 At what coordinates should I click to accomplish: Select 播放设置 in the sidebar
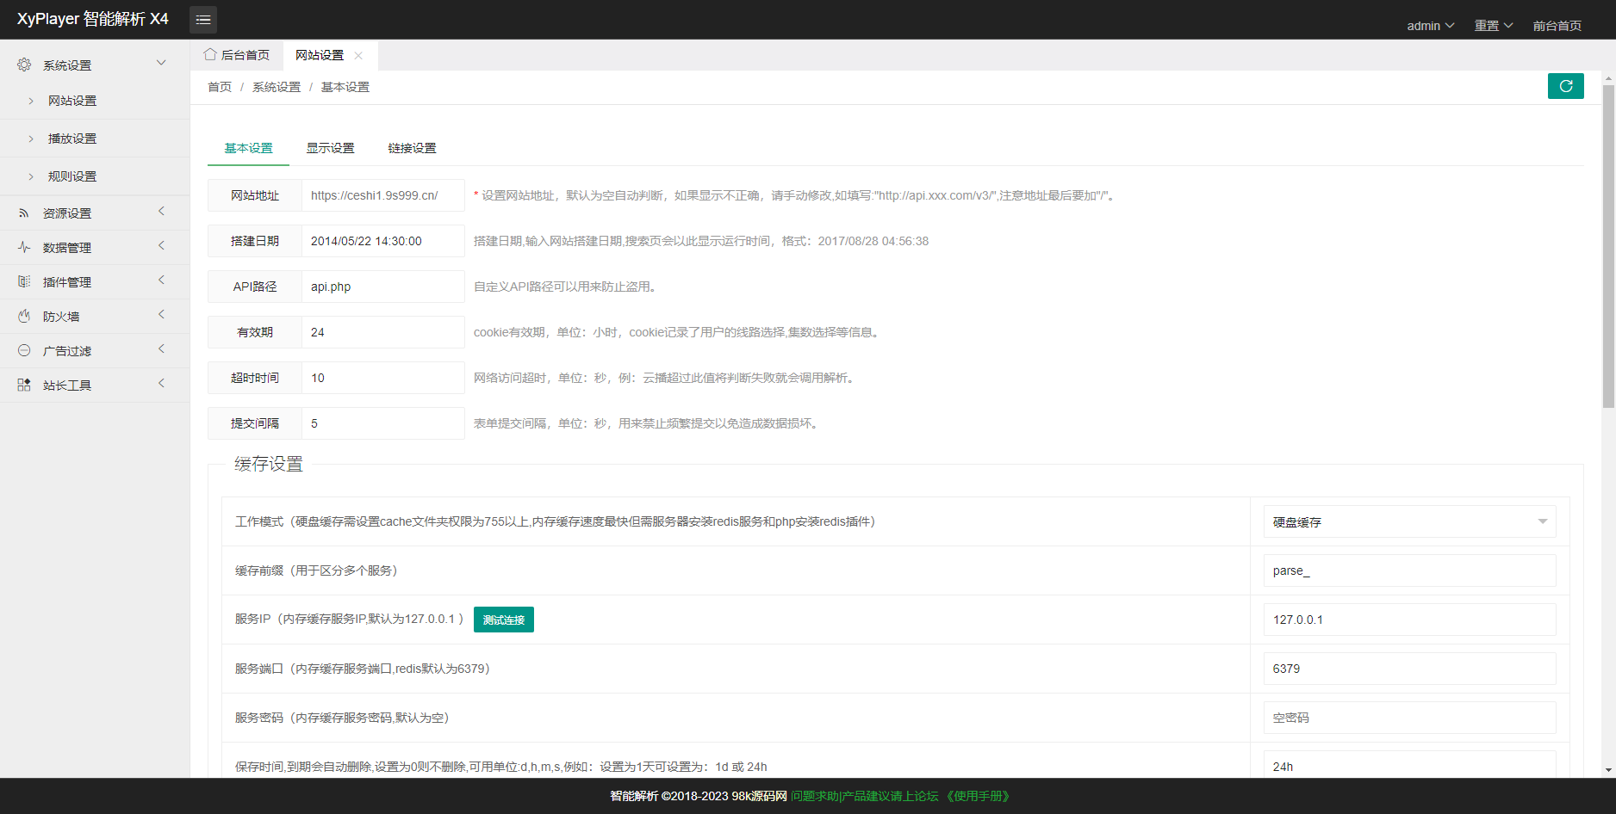click(x=72, y=139)
